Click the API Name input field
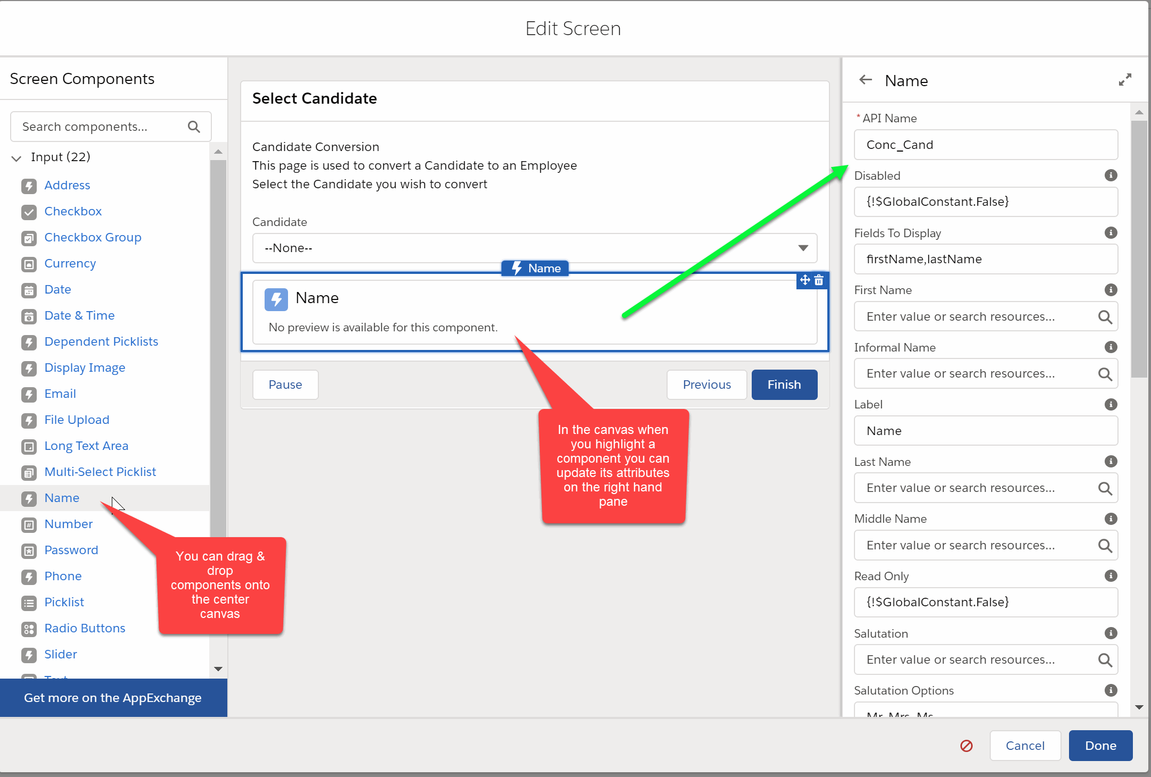Screen dimensions: 1151x777 tap(985, 145)
